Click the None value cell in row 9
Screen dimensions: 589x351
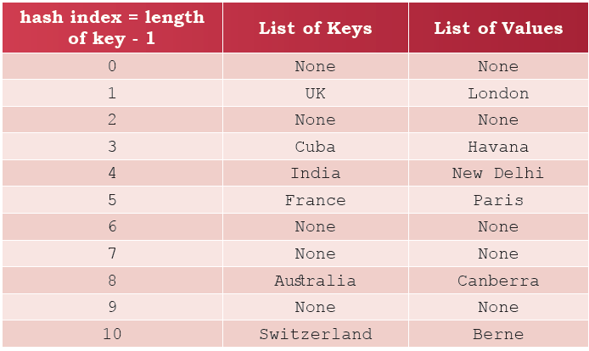[x=498, y=307]
